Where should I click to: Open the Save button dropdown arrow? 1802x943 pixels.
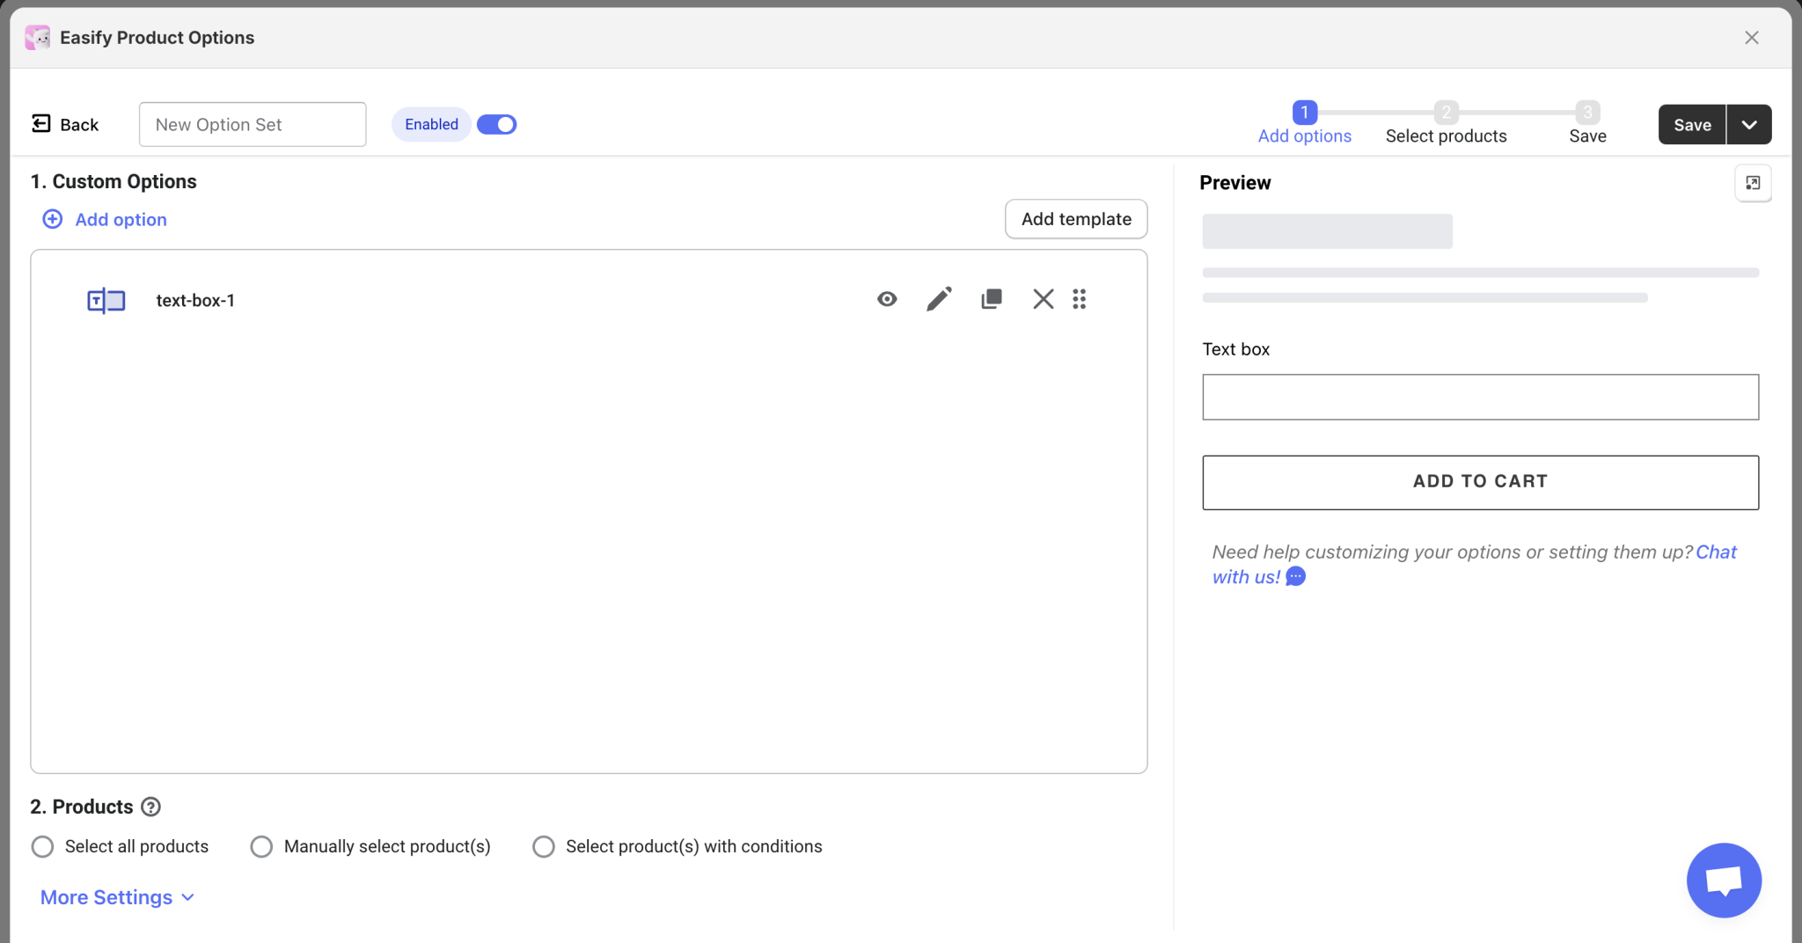pos(1749,125)
